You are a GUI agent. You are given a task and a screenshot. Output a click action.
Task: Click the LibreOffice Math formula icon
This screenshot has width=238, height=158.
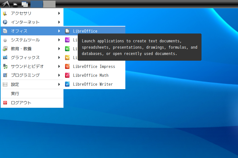tap(67, 75)
